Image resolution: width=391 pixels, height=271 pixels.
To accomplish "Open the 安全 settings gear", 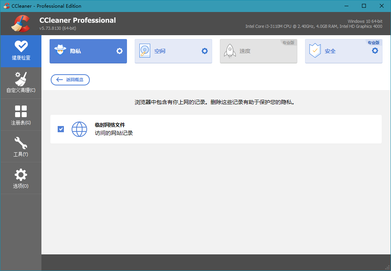I will coord(375,51).
